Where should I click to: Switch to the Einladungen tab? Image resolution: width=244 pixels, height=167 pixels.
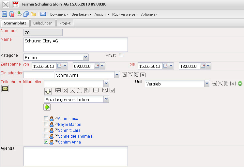(43, 23)
